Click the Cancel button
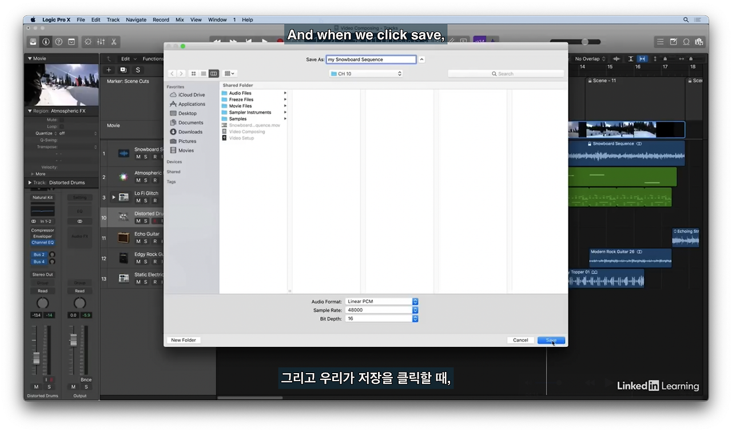Screen dimensions: 732x432 520,340
